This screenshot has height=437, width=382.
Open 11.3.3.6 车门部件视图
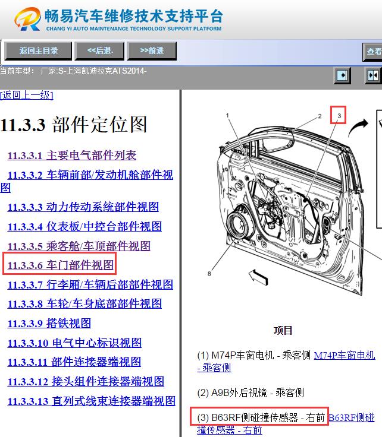pos(61,265)
